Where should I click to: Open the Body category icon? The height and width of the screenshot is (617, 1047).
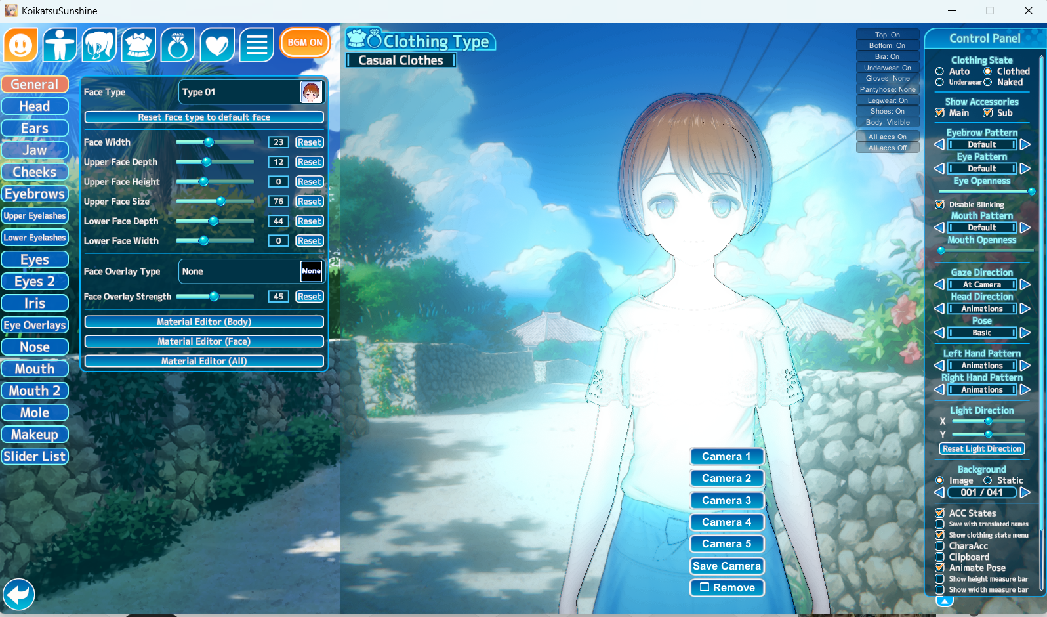click(60, 45)
